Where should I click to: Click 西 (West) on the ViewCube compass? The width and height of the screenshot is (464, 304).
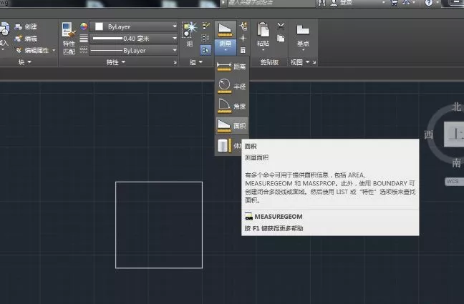(x=428, y=135)
